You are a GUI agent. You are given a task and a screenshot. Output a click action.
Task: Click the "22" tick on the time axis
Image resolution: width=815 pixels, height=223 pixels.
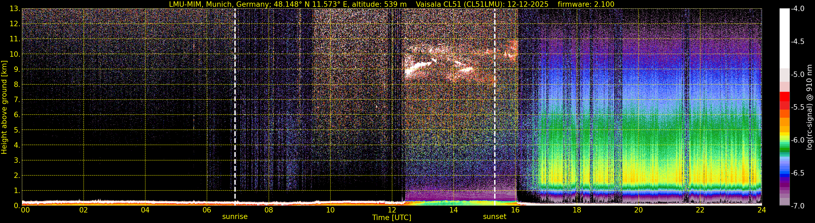pyautogui.click(x=700, y=210)
